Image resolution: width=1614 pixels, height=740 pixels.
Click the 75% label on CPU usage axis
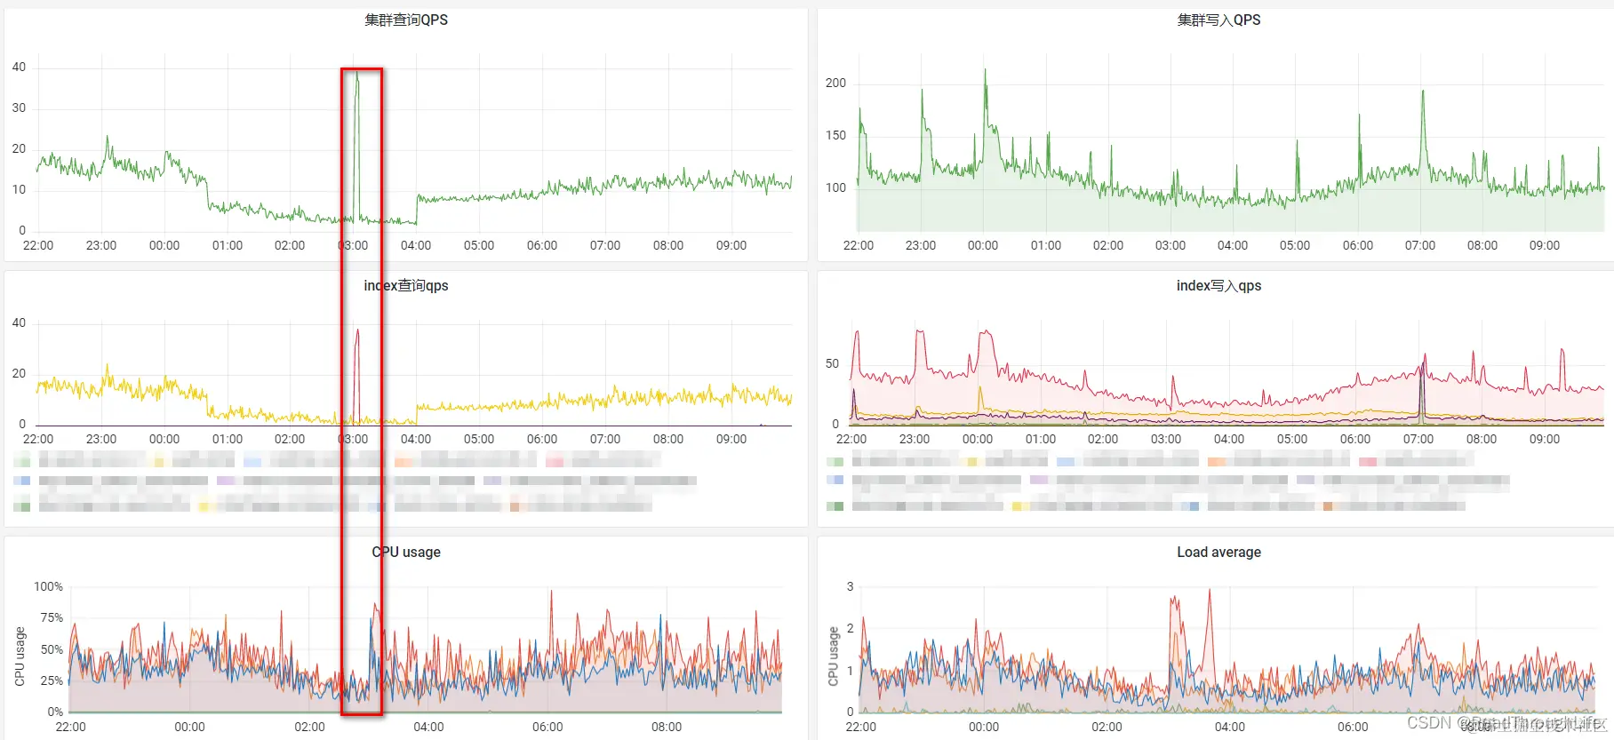pos(52,617)
